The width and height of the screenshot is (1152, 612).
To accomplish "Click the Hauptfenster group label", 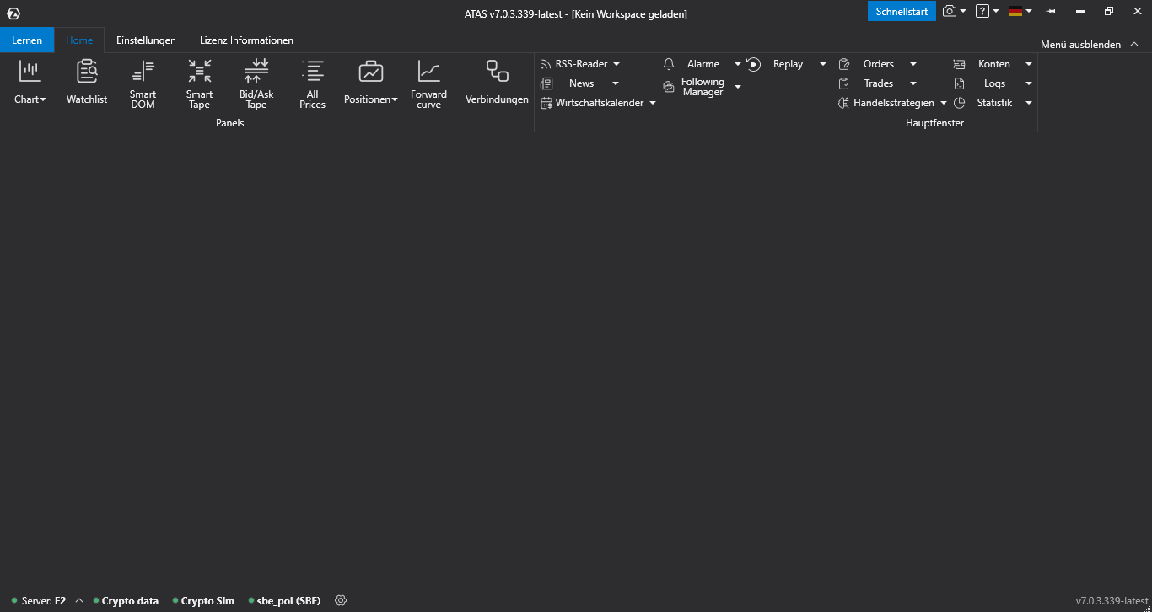I will pos(934,123).
